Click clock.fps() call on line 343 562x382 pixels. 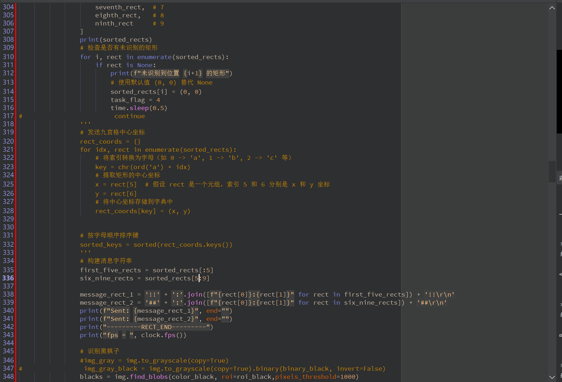[163, 335]
